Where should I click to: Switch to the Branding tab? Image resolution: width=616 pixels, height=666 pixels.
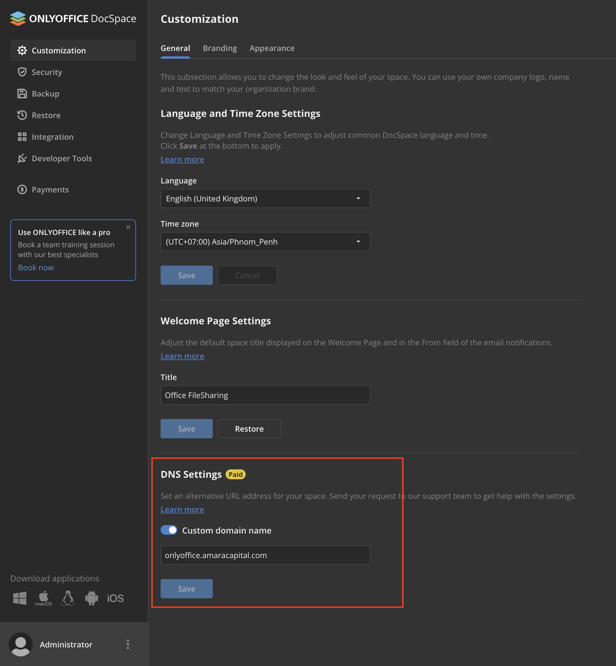click(x=220, y=48)
